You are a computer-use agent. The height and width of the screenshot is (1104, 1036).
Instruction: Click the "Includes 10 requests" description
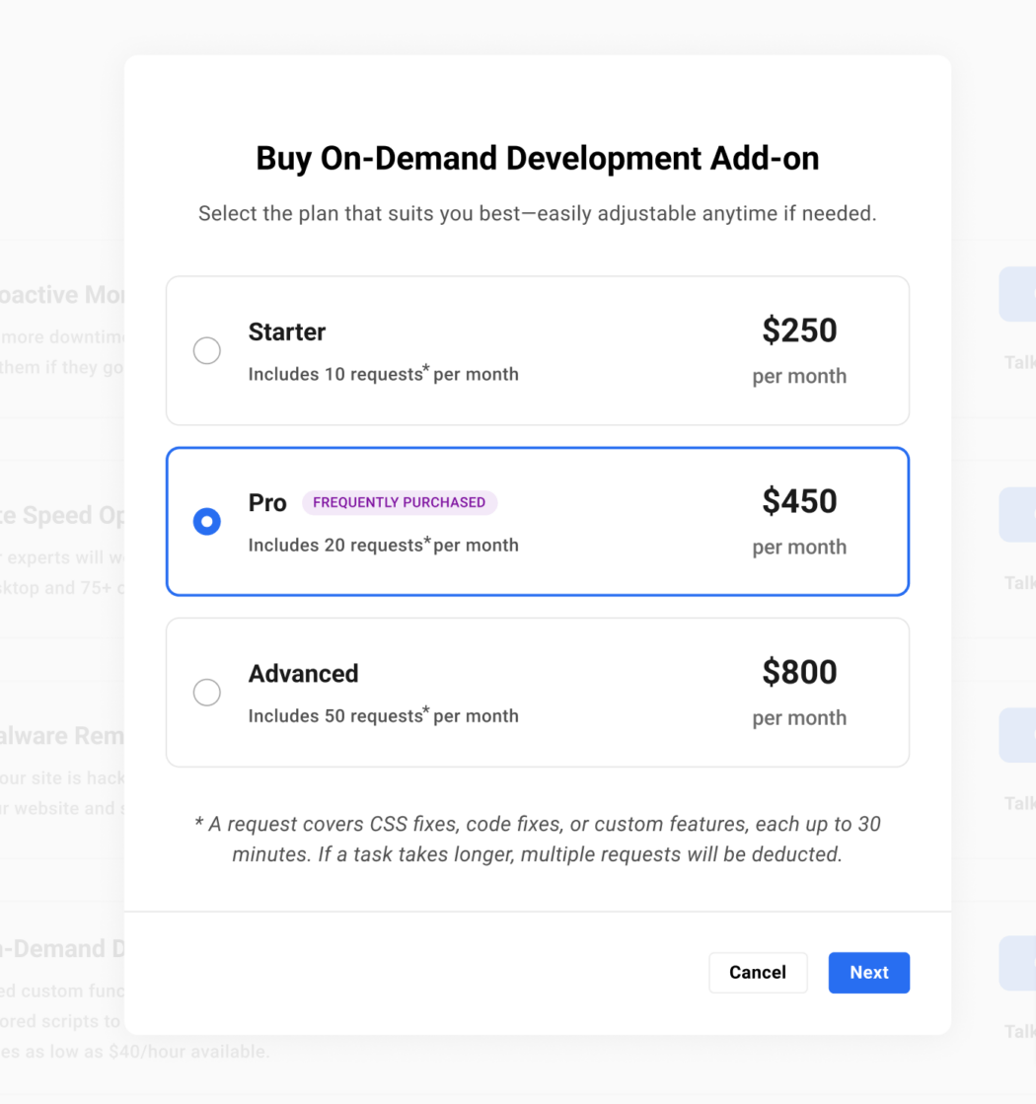click(x=383, y=374)
